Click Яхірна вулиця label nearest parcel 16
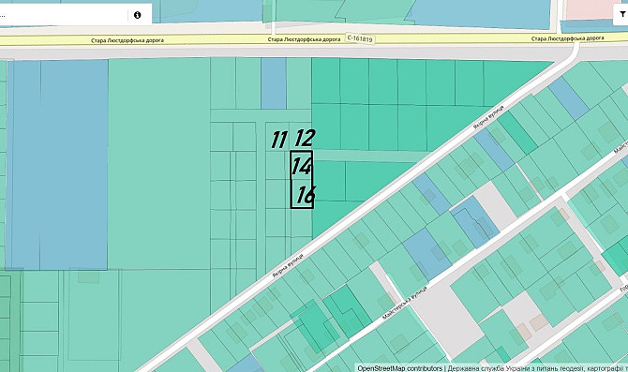The image size is (628, 372). tap(288, 265)
